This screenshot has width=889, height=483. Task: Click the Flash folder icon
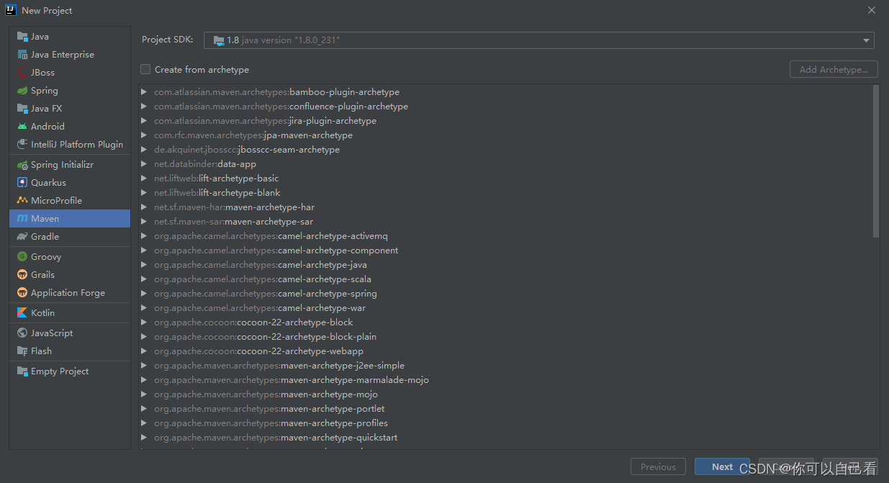pos(22,351)
